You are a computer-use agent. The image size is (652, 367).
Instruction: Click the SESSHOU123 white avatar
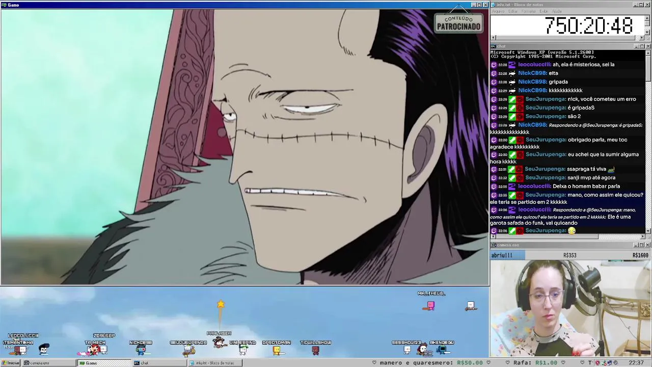tap(407, 350)
